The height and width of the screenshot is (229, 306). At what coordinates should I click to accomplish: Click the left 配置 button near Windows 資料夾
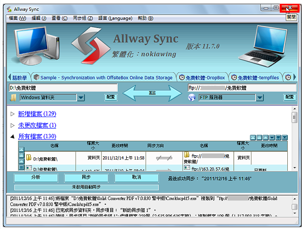pyautogui.click(x=111, y=97)
